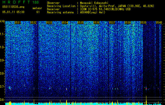Click the meteor count value 61

tap(38, 12)
